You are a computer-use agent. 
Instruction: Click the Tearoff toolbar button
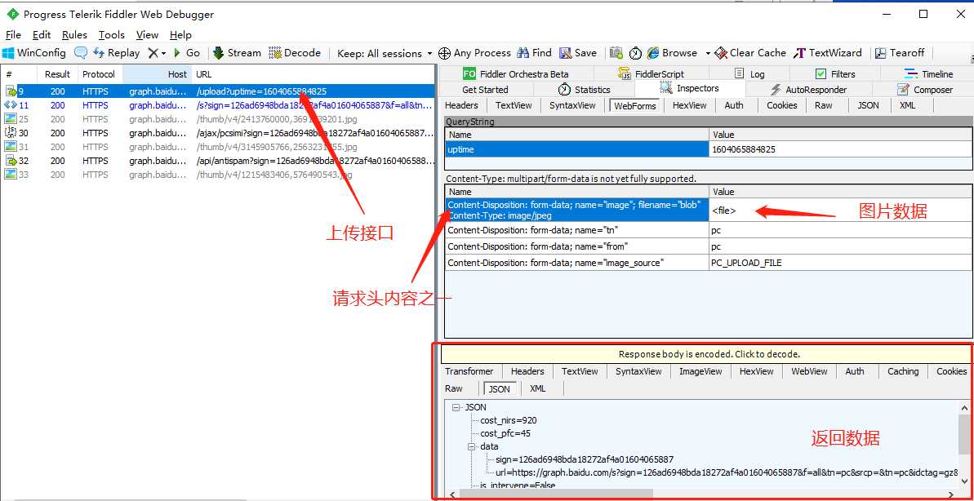coord(900,53)
